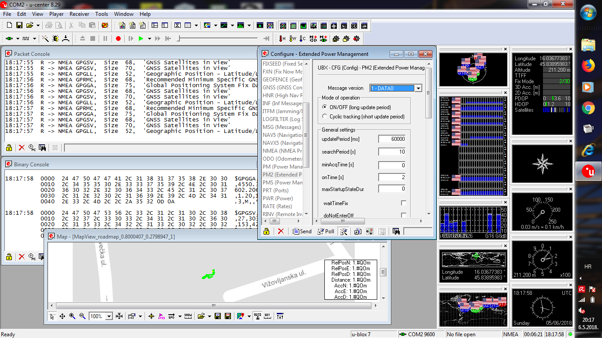This screenshot has width=602, height=338.
Task: Click the fit-to-window arrows icon on Map toolbar
Action: point(119,316)
